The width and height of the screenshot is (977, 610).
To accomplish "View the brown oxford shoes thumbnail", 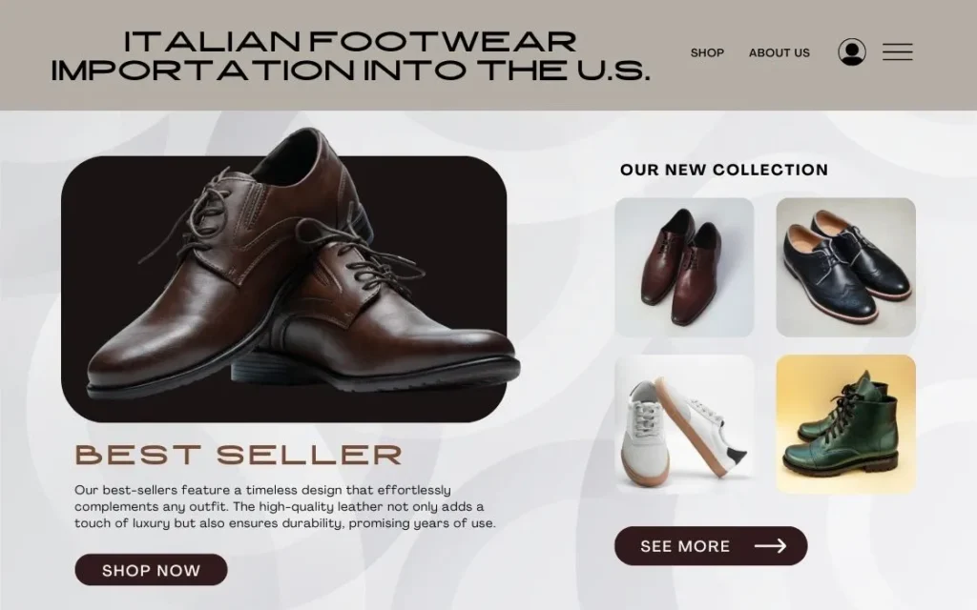I will (x=684, y=267).
